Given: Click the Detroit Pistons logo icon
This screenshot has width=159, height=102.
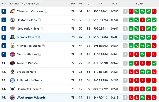Looking at the screenshot, I should coord(12,54).
